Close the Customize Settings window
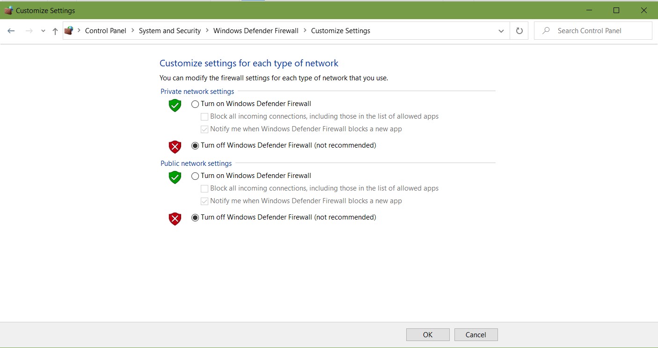Screen dimensions: 658x348 tap(644, 10)
